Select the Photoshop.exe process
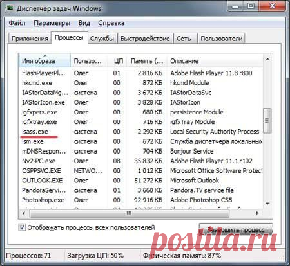Image resolution: width=290 pixels, height=266 pixels. tap(140, 200)
